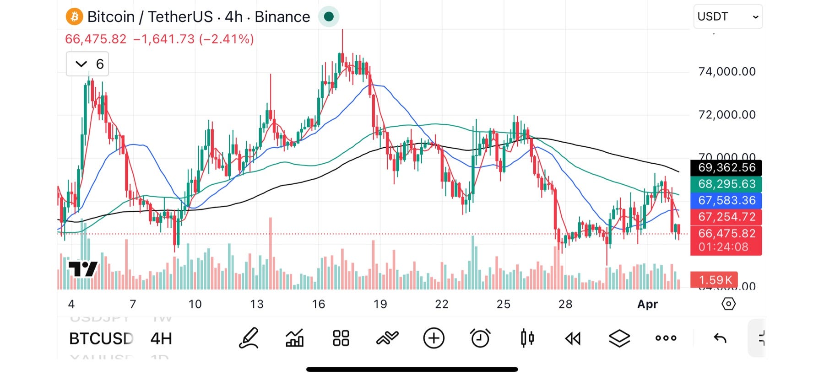
Task: Tap the ideas squiggle icon
Action: (387, 338)
